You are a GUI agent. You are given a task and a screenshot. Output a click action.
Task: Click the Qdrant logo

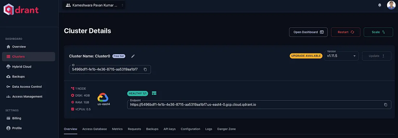click(21, 10)
